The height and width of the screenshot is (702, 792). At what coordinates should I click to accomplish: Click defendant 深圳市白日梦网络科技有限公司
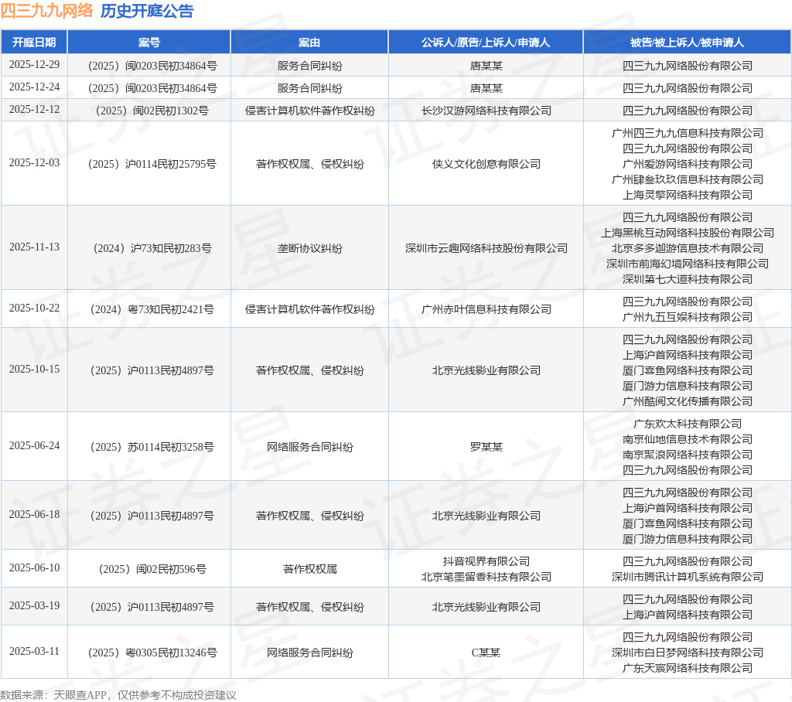(687, 653)
